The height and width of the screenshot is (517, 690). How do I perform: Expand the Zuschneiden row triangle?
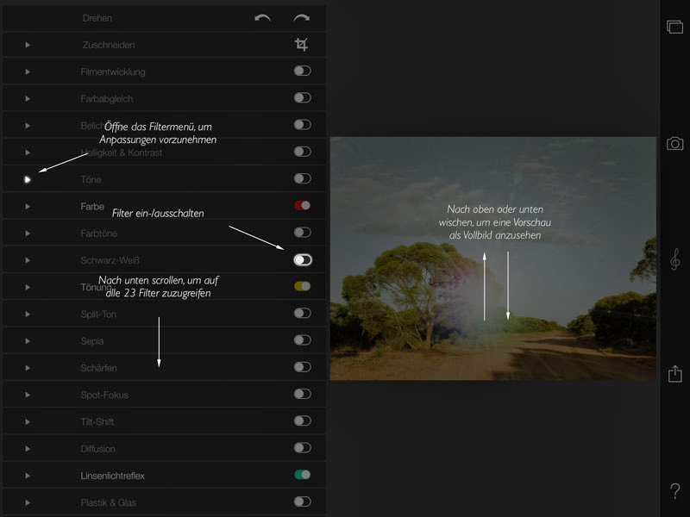click(28, 45)
